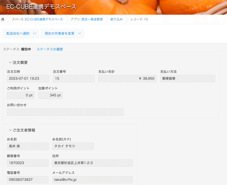
Task: Click the 支払い方法 field 郵便振替
Action: (188, 78)
